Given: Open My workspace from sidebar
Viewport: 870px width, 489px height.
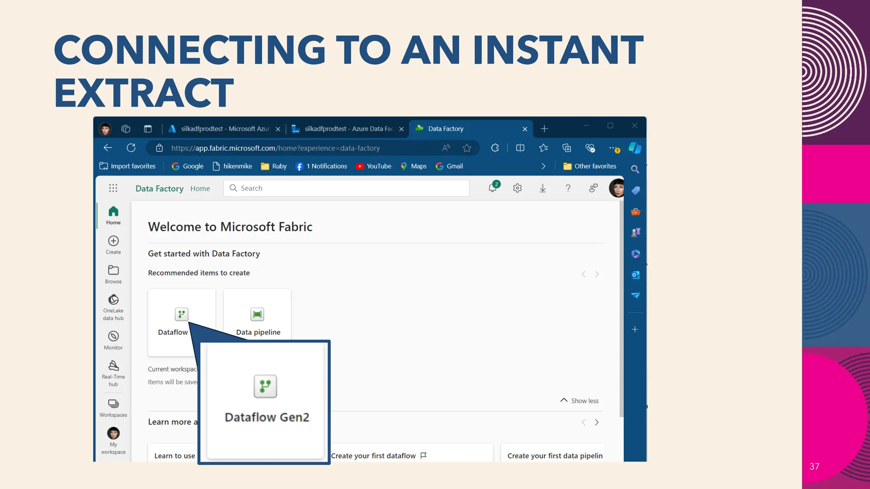Looking at the screenshot, I should 113,441.
